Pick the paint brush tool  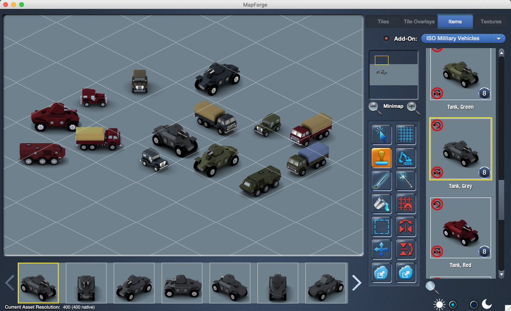point(381,180)
